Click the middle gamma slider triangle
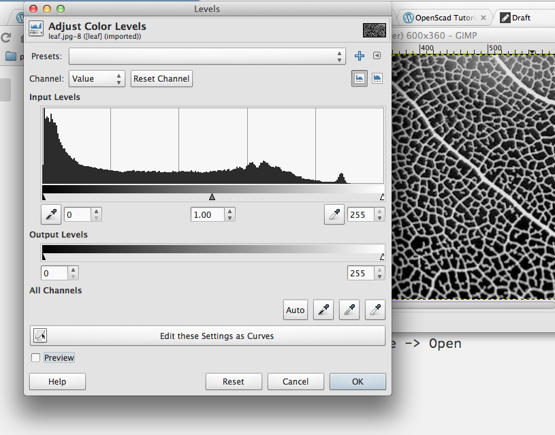 212,197
